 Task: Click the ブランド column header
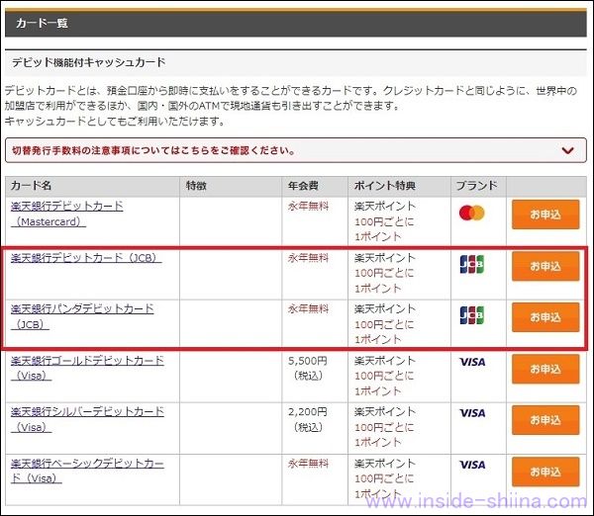pos(478,186)
